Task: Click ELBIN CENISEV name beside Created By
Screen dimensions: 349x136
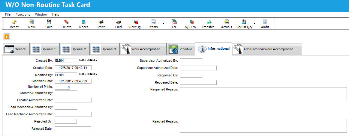Action: (88, 60)
